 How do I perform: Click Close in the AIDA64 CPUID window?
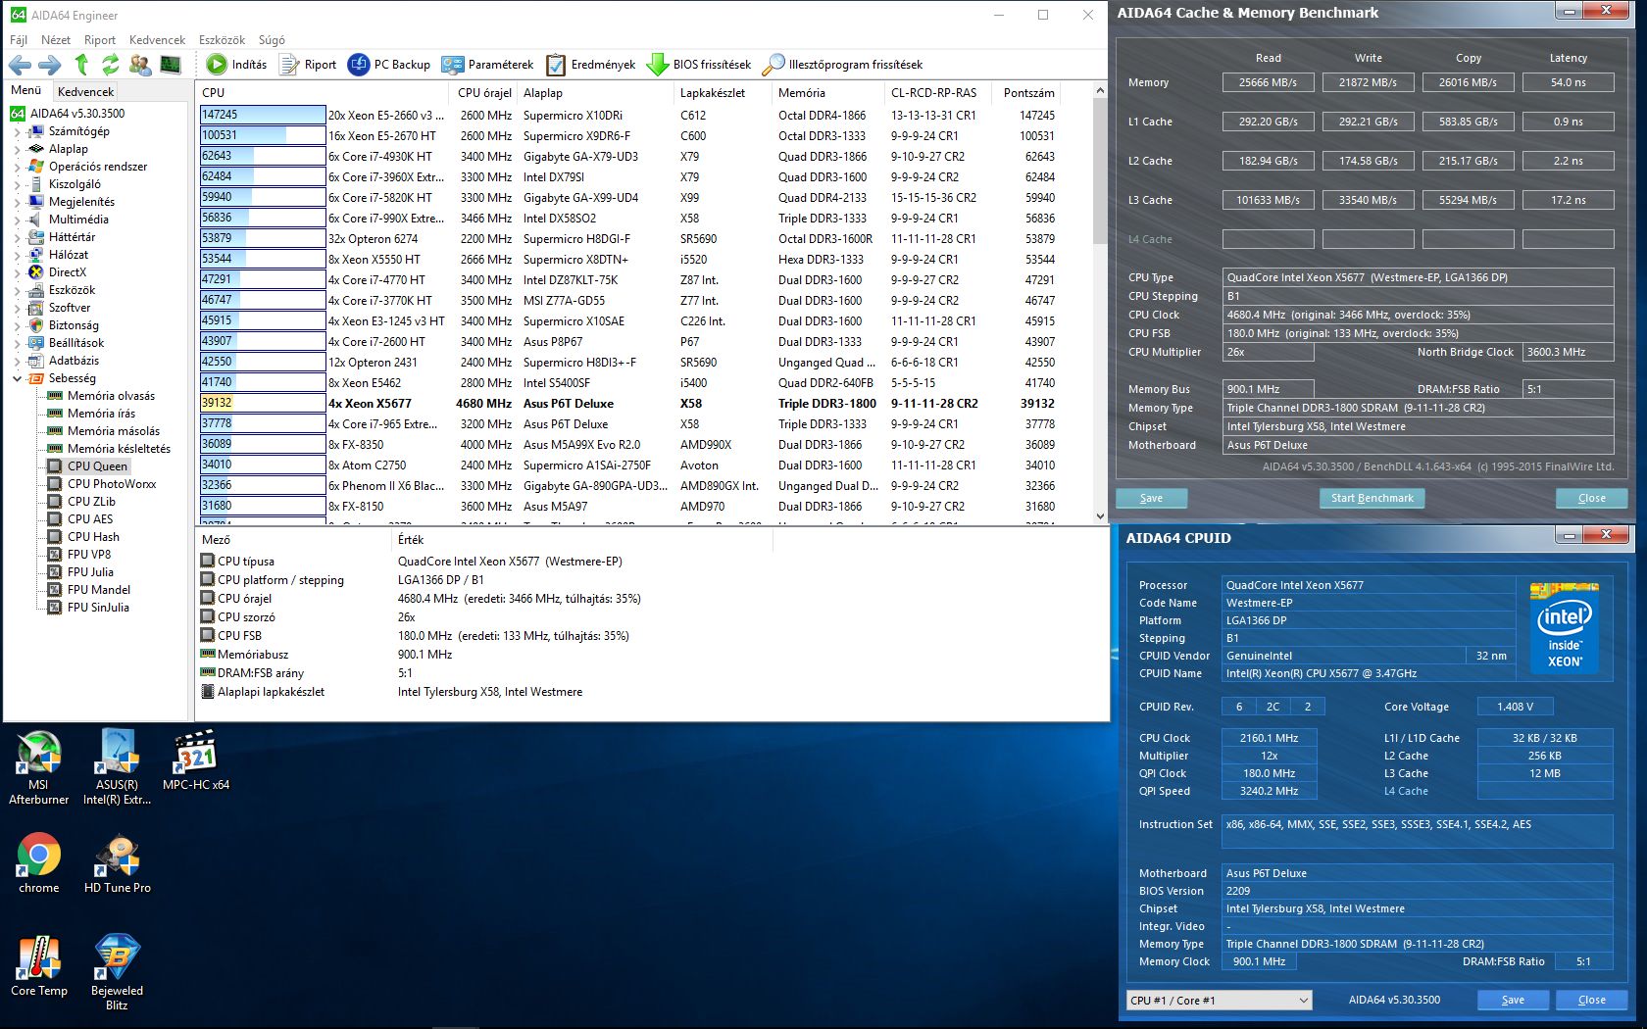click(1591, 1000)
